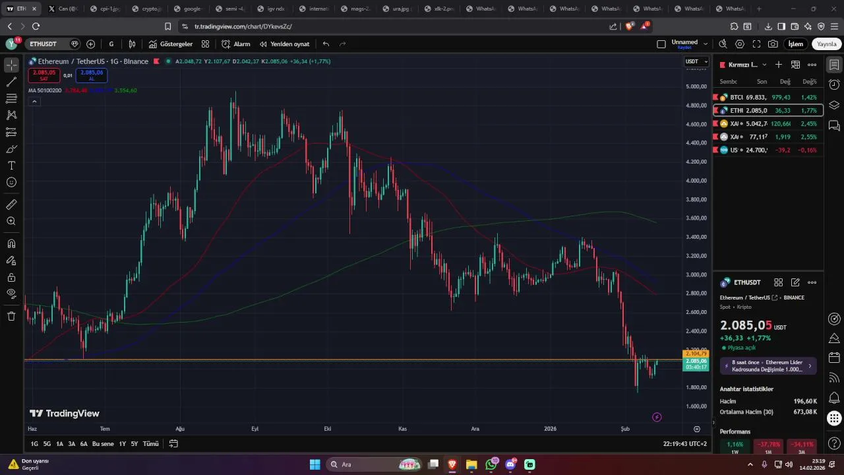Select the zoom in tool

pyautogui.click(x=11, y=221)
